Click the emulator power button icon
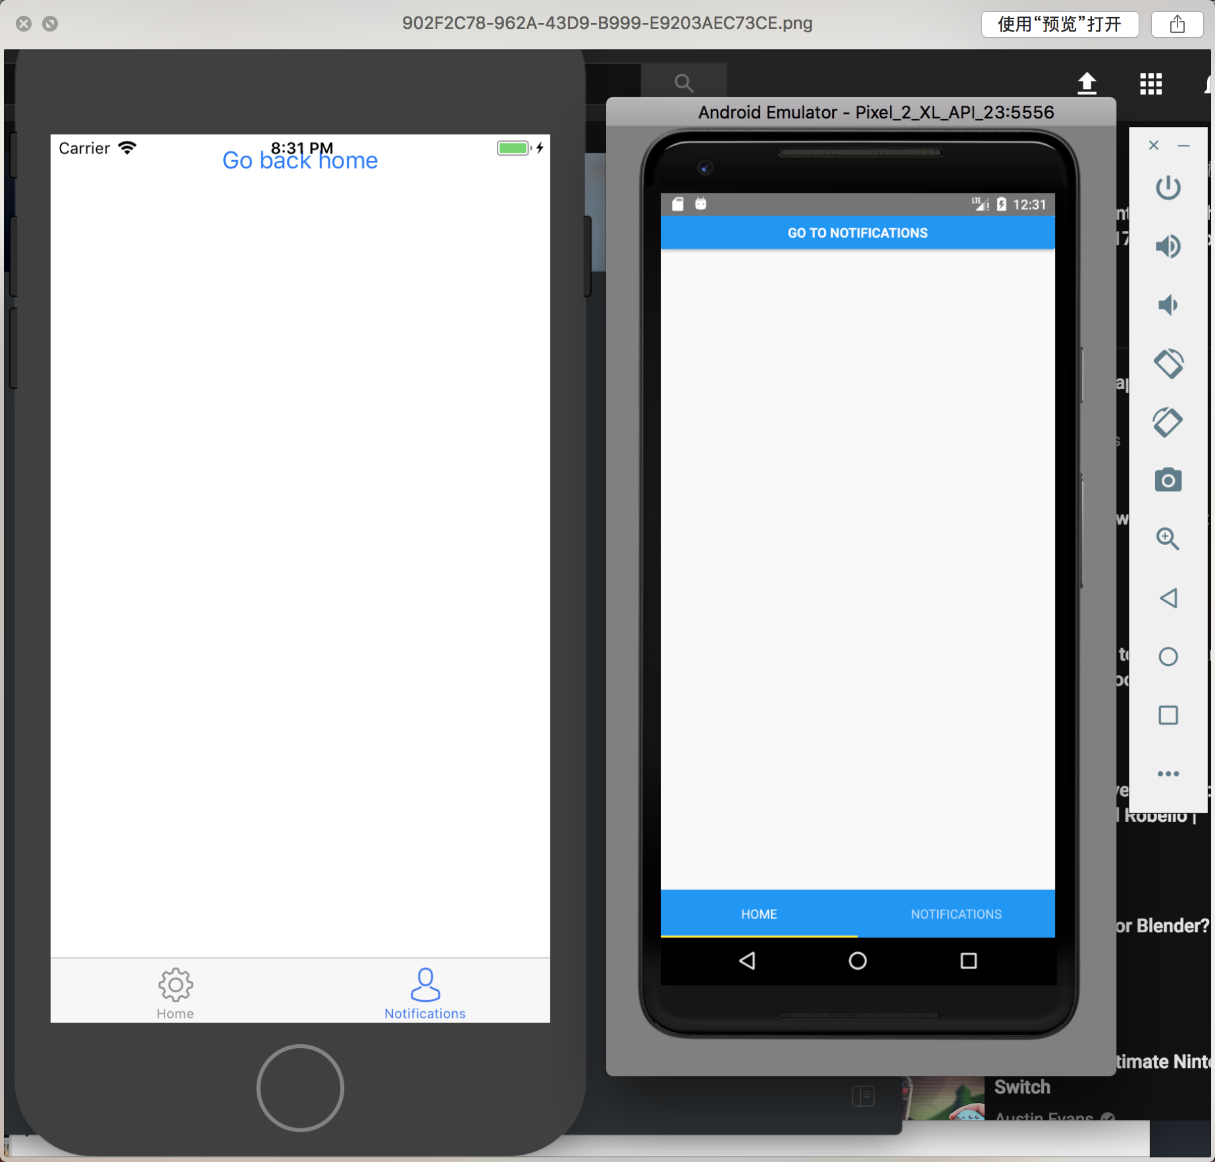 tap(1168, 188)
